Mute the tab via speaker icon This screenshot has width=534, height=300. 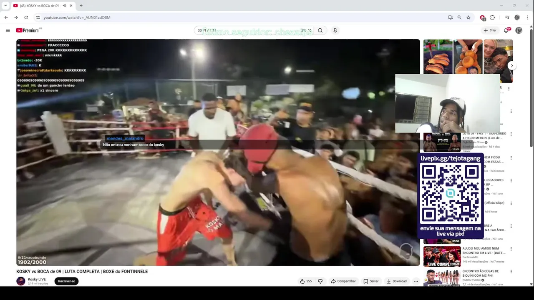(65, 6)
